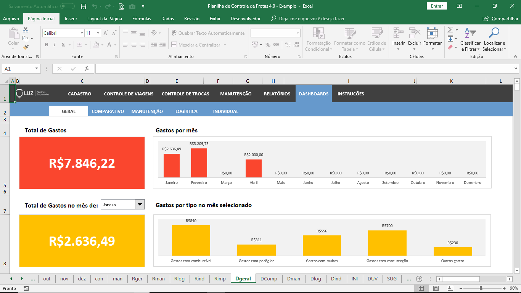521x293 pixels.
Task: Open Formatação Condicional dropdown
Action: pos(319,39)
